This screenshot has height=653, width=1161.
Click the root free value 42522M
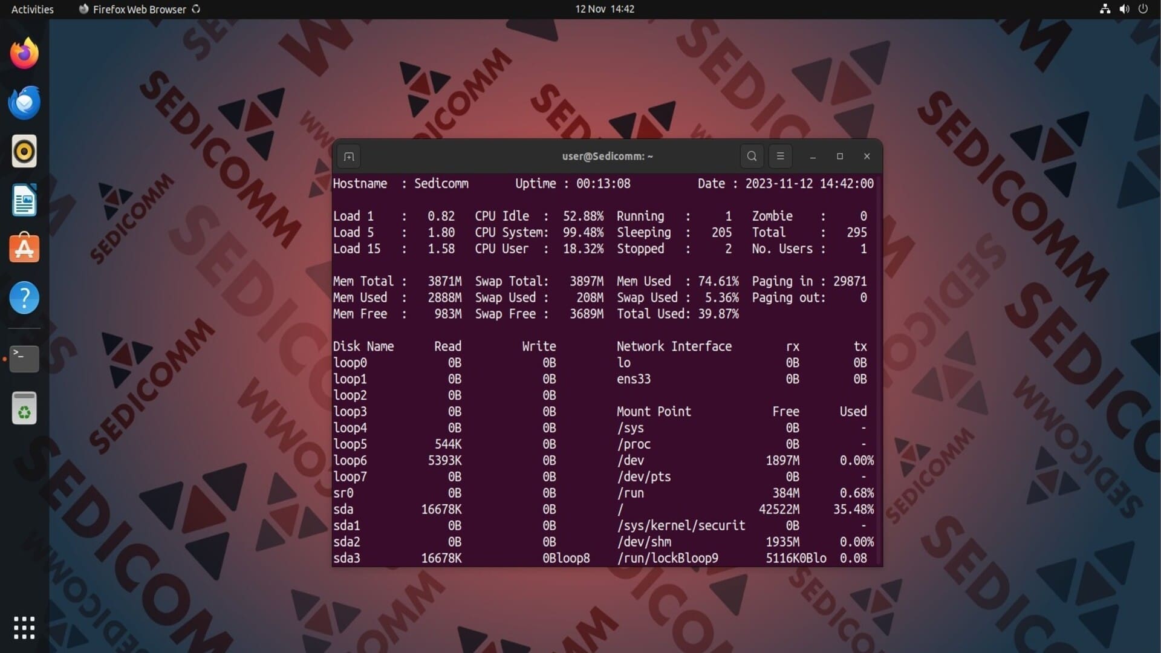point(779,509)
